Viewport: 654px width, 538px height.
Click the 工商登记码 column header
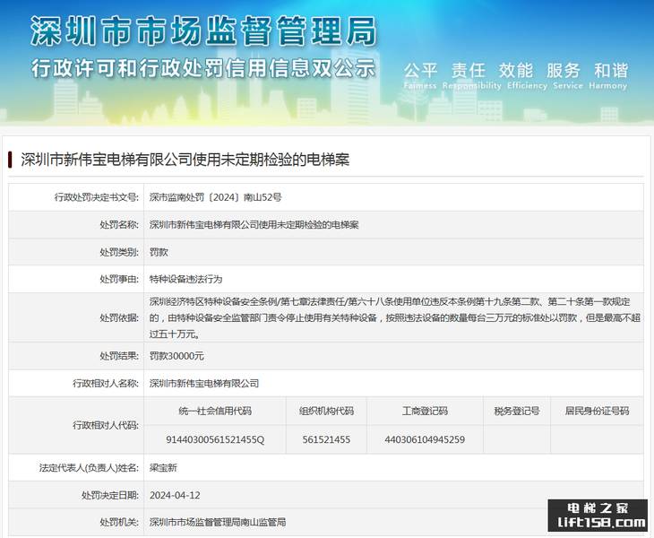[x=425, y=411]
